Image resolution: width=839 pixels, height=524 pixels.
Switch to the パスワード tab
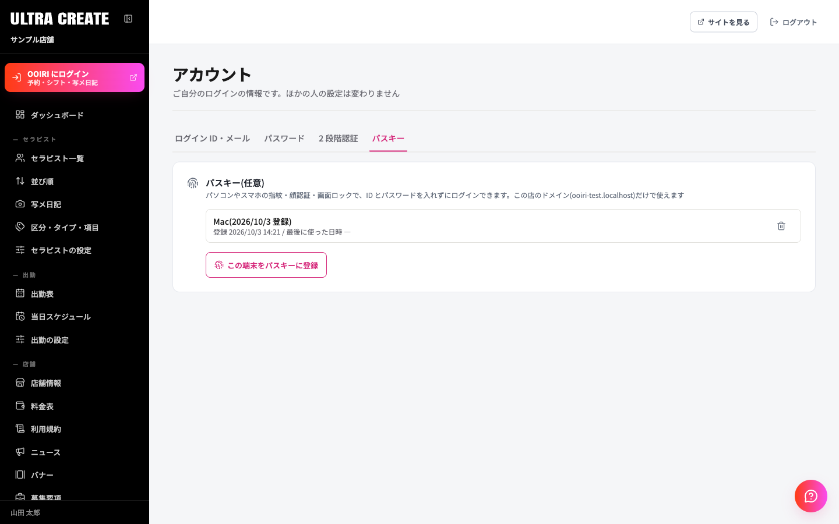tap(284, 139)
